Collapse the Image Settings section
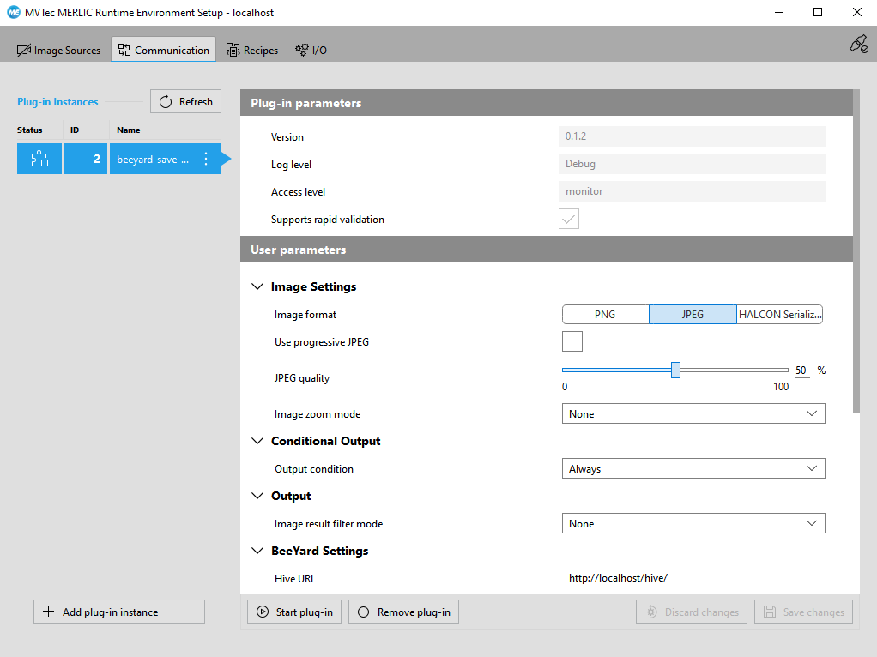This screenshot has width=877, height=657. click(x=257, y=287)
